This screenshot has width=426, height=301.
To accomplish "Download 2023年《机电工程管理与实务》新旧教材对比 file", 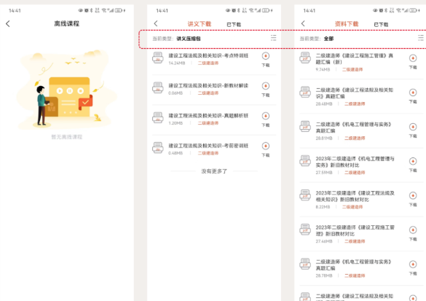I will click(413, 165).
